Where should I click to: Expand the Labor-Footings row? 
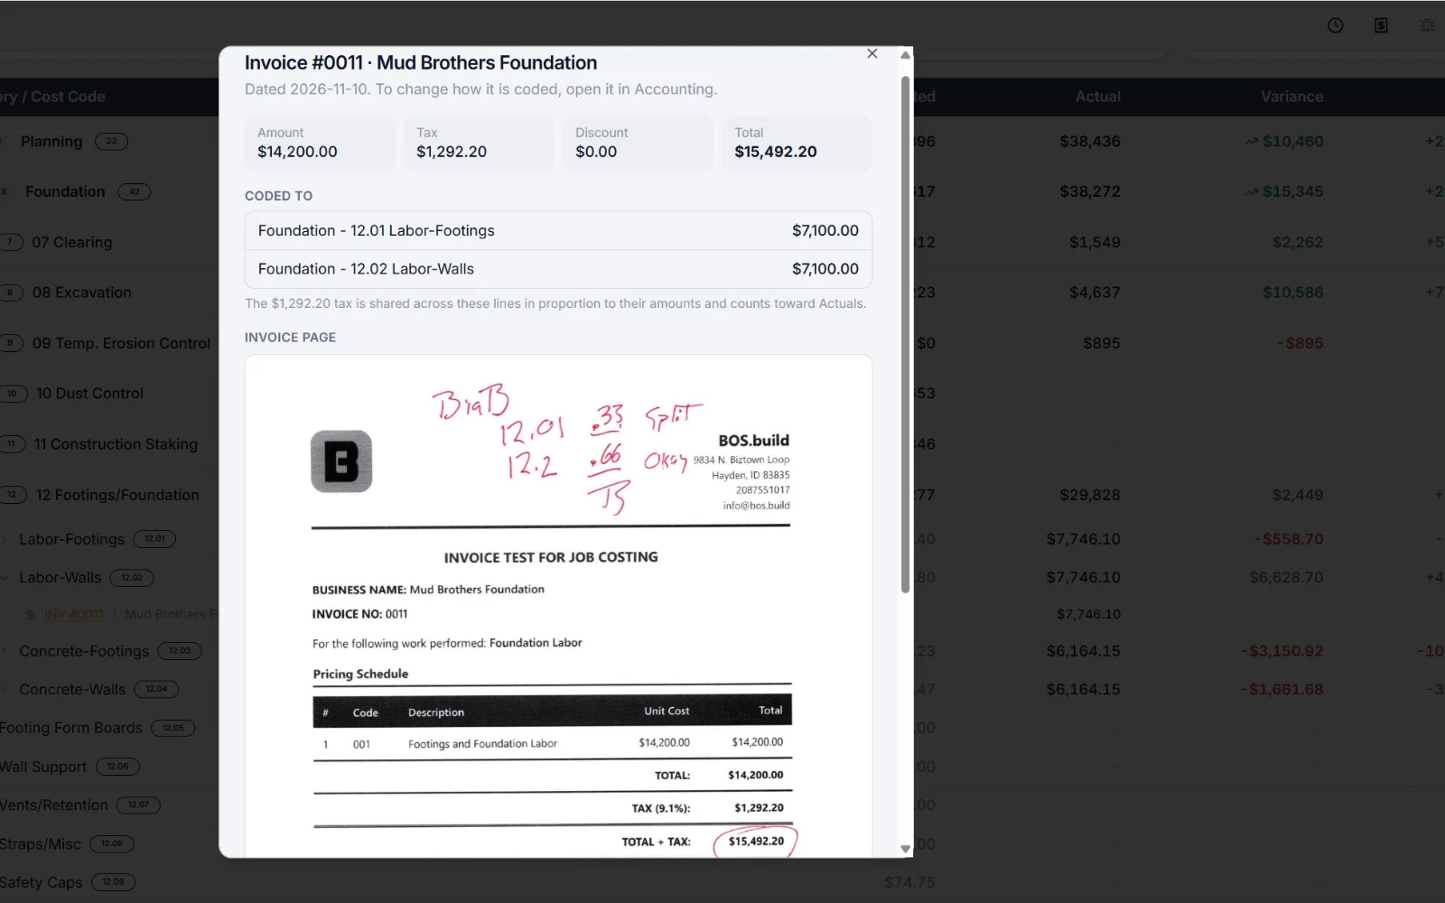coord(5,539)
